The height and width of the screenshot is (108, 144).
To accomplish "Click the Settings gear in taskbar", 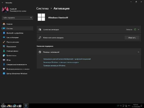I will (x=26, y=106).
